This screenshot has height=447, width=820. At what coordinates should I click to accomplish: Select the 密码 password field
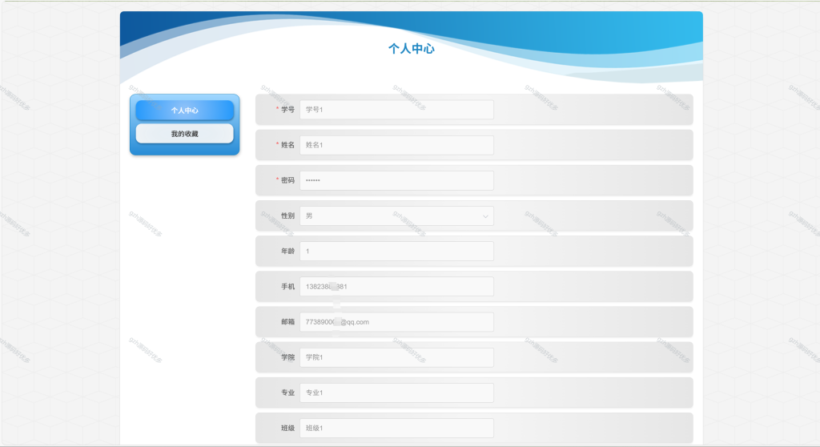click(396, 180)
